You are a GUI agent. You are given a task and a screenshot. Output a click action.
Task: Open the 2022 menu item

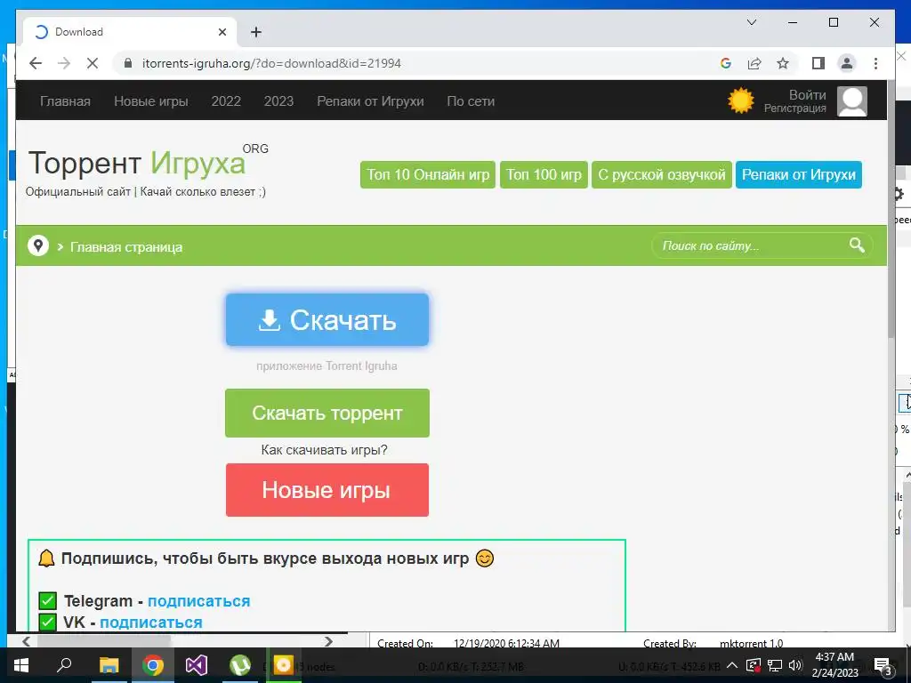click(226, 101)
